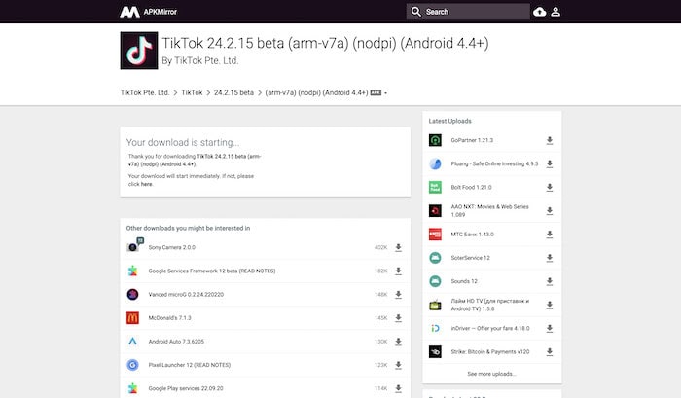Click the By TikTok Pte. Ltd. developer text
The width and height of the screenshot is (681, 398).
pyautogui.click(x=200, y=61)
